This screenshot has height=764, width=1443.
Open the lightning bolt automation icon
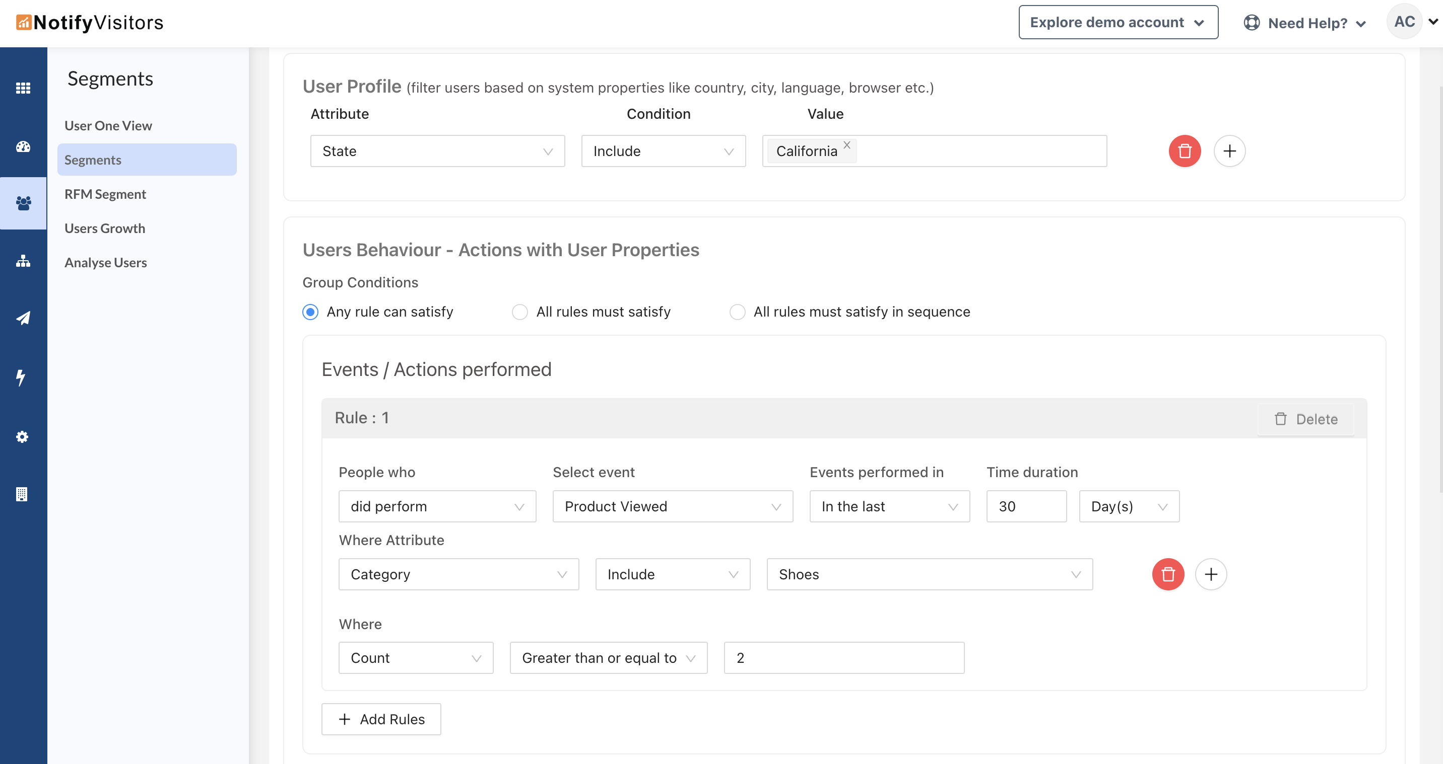[21, 378]
